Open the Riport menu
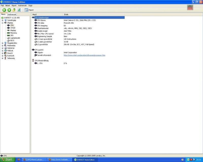 click(14, 6)
